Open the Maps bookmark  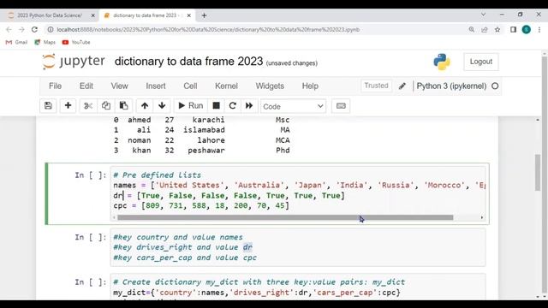tap(45, 42)
